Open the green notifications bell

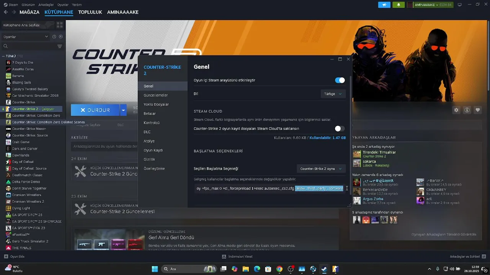[399, 5]
